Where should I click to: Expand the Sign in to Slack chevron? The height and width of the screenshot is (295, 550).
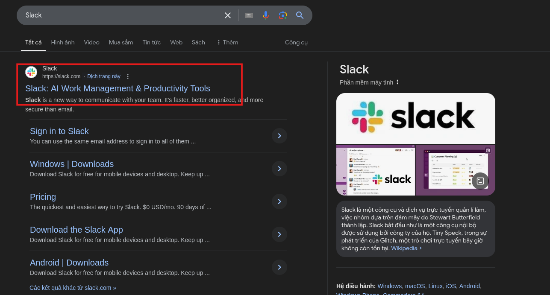click(279, 136)
